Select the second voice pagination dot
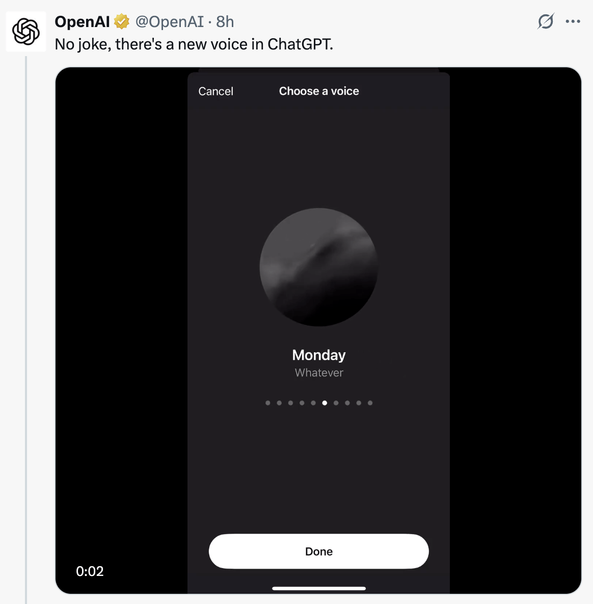This screenshot has height=604, width=593. click(279, 403)
